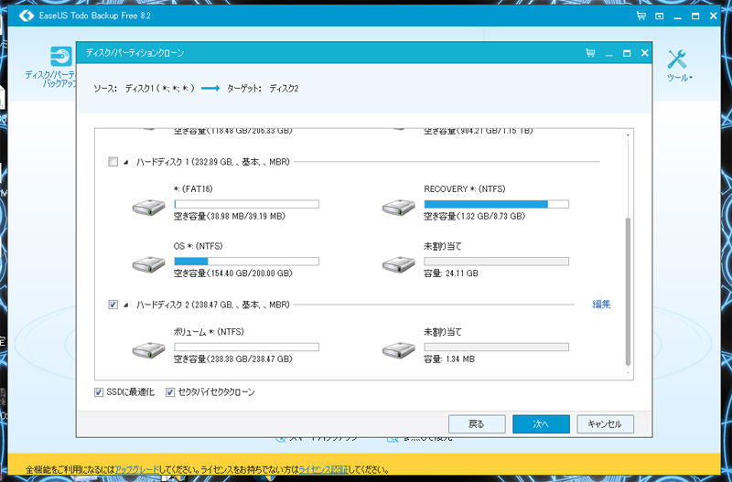Click the scrollbar down arrow in disk list

[x=628, y=373]
